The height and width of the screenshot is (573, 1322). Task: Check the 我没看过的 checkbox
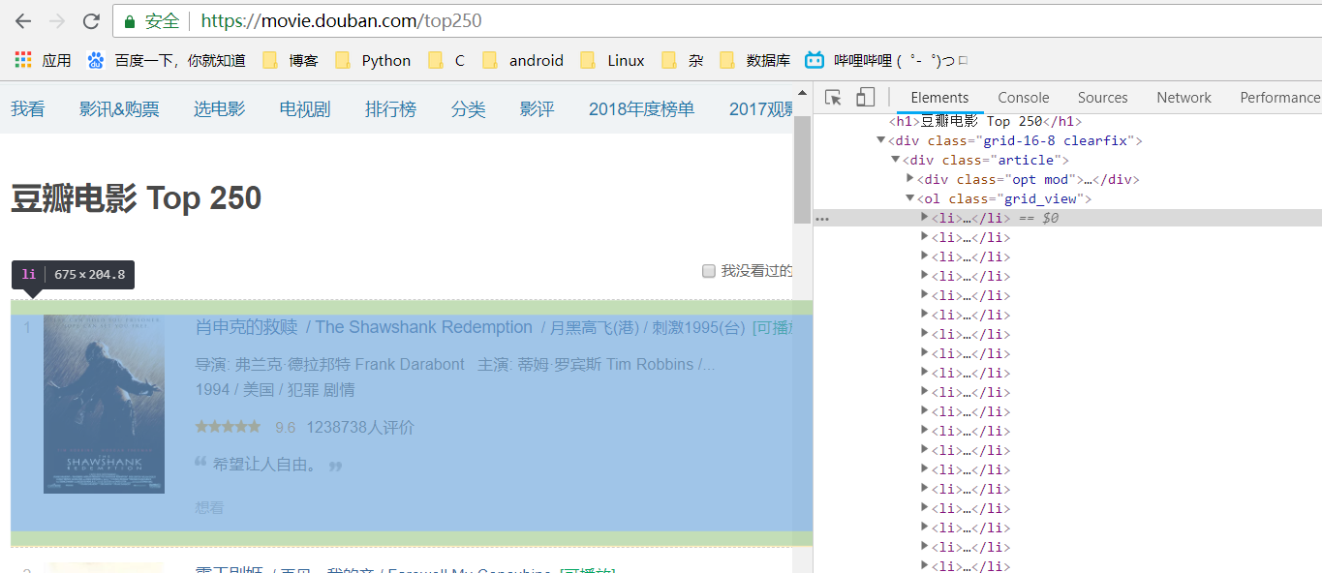pyautogui.click(x=708, y=271)
